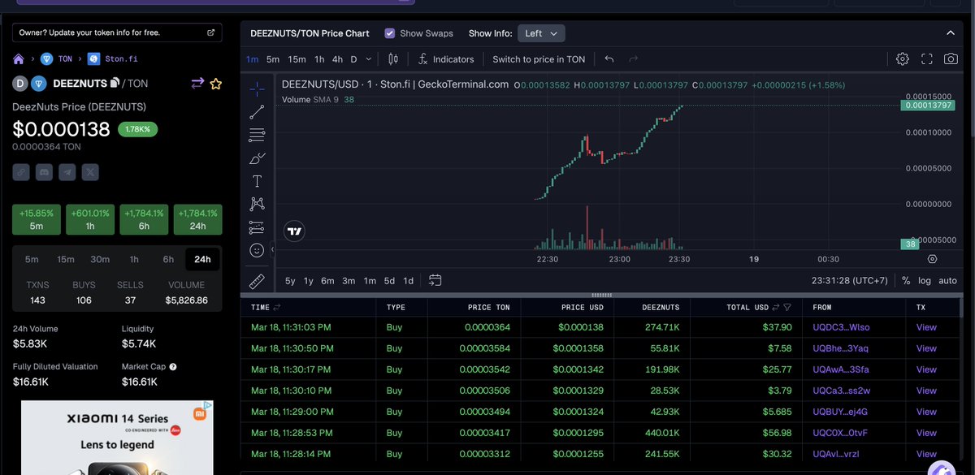Image resolution: width=975 pixels, height=475 pixels.
Task: Click the page vertical scrollbar
Action: pos(971,67)
